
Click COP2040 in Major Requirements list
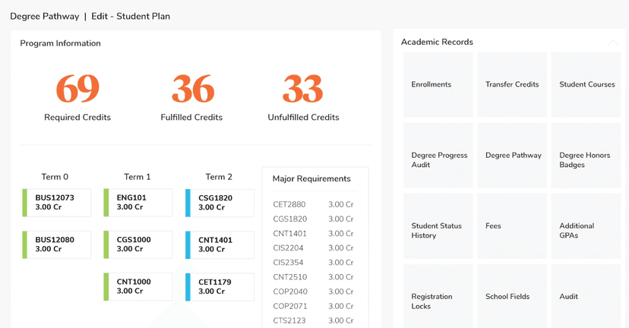tap(290, 292)
